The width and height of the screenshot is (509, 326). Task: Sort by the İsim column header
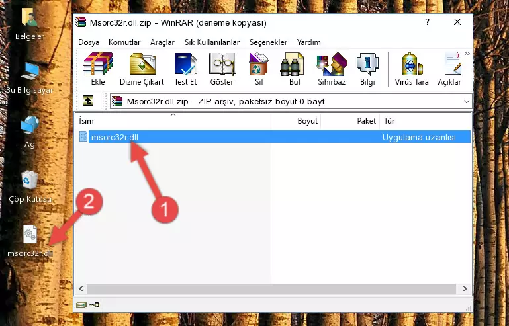(173, 121)
